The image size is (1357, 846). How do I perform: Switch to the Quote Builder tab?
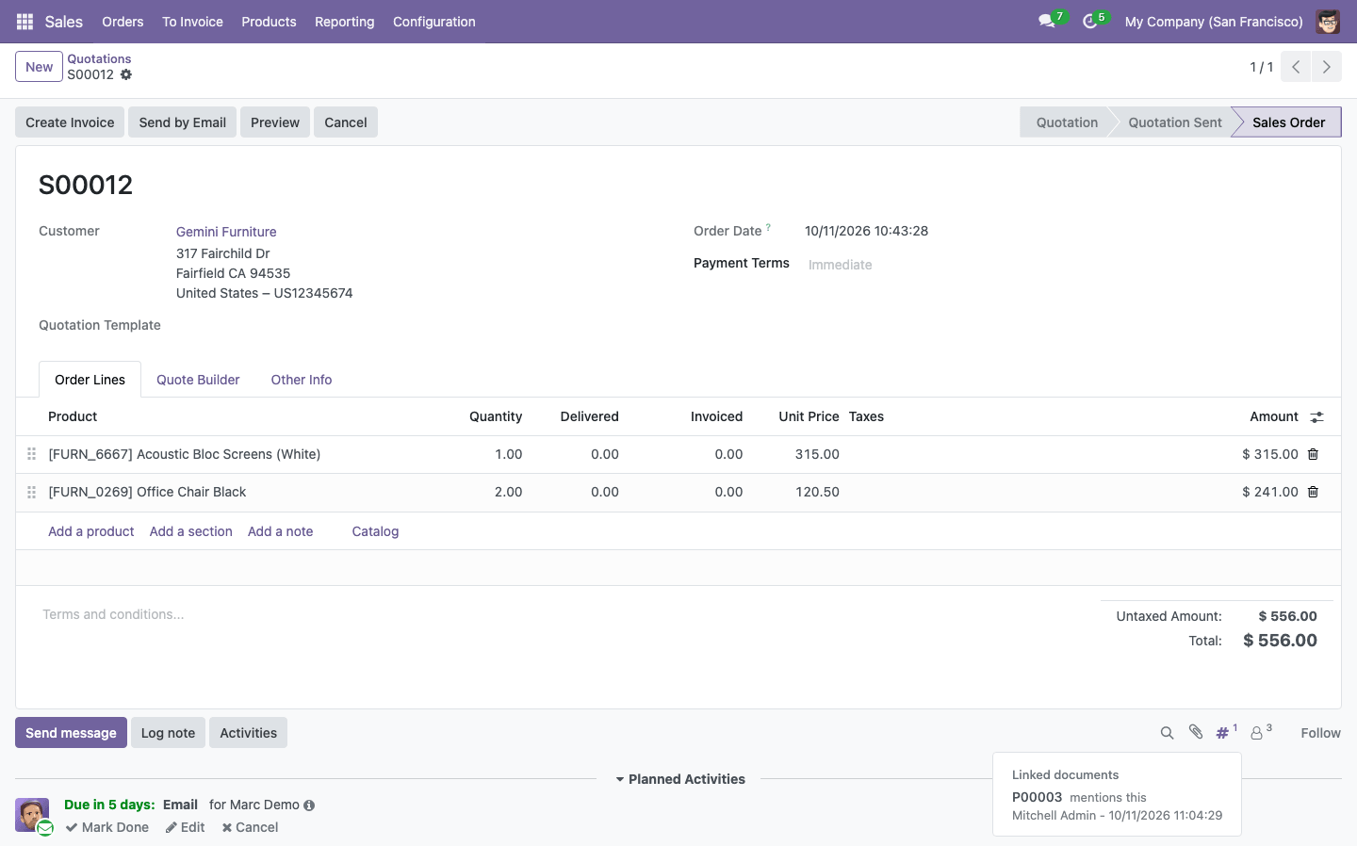[198, 380]
